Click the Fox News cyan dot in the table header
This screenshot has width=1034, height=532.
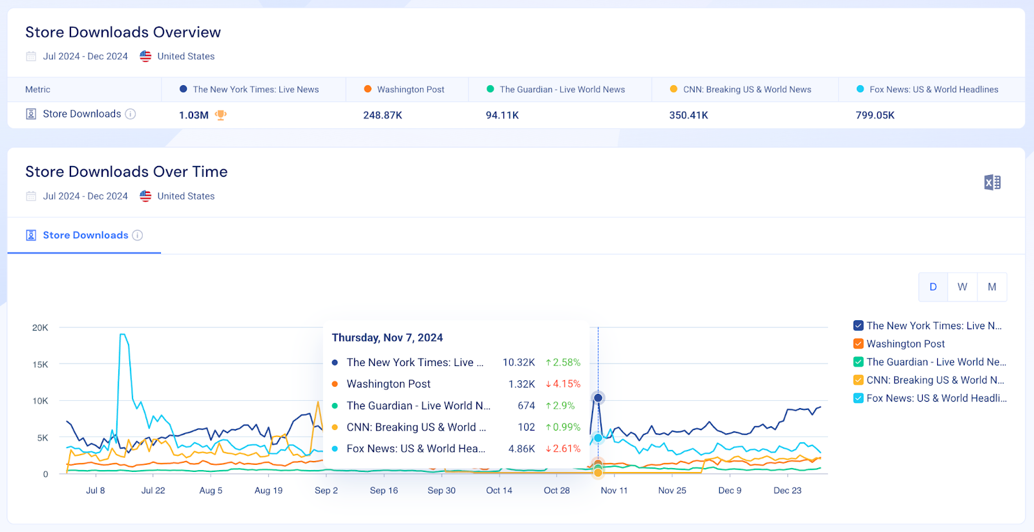point(860,89)
